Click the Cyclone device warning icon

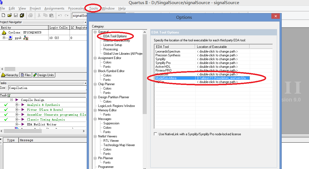(4, 32)
